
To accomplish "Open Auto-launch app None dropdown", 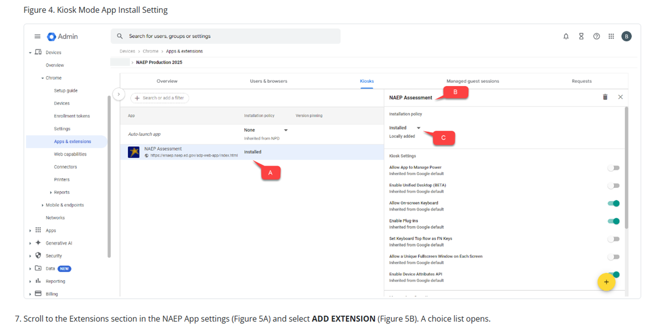I will [x=266, y=130].
